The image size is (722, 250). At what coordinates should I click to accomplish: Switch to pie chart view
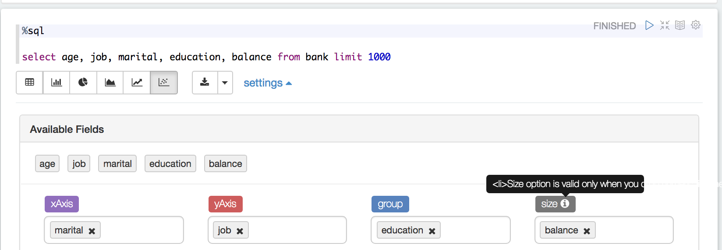(83, 83)
